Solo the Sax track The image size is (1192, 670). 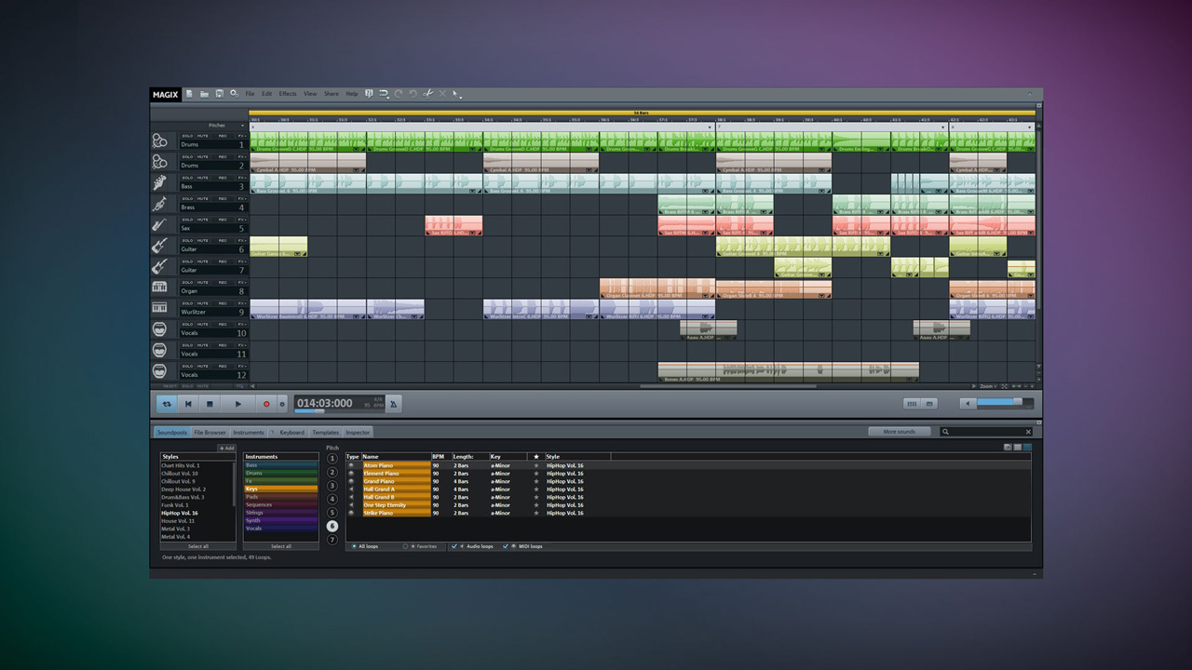point(187,219)
